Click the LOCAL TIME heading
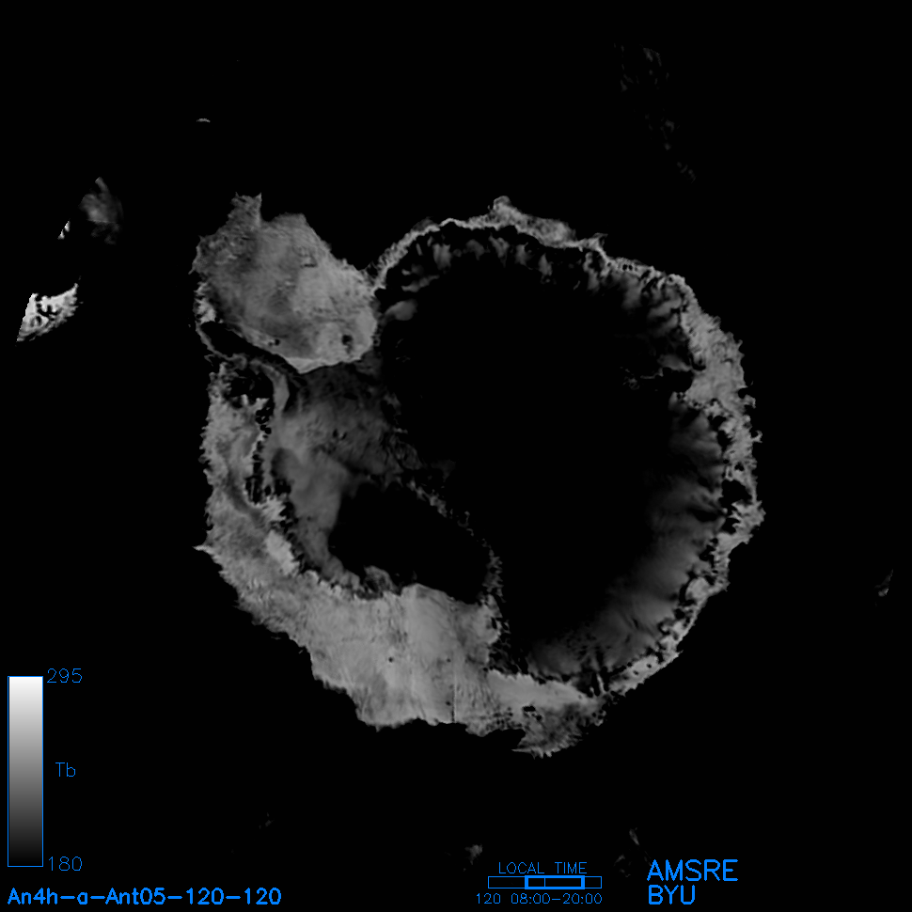The height and width of the screenshot is (912, 912). (x=542, y=868)
